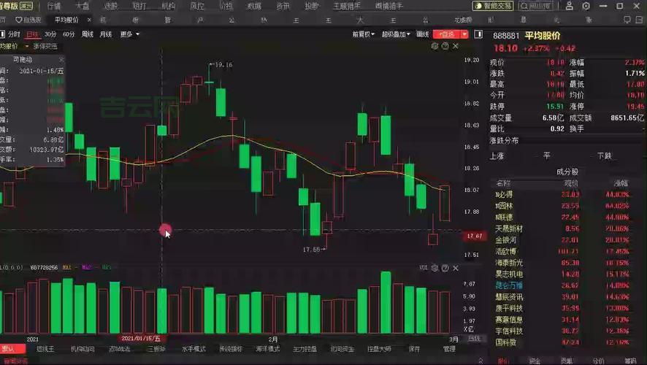The height and width of the screenshot is (365, 647).
Task: Open the volume panel settings gear
Action: (x=434, y=268)
